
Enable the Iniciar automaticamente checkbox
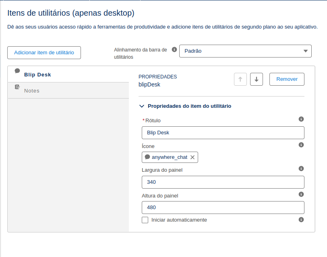pos(145,220)
